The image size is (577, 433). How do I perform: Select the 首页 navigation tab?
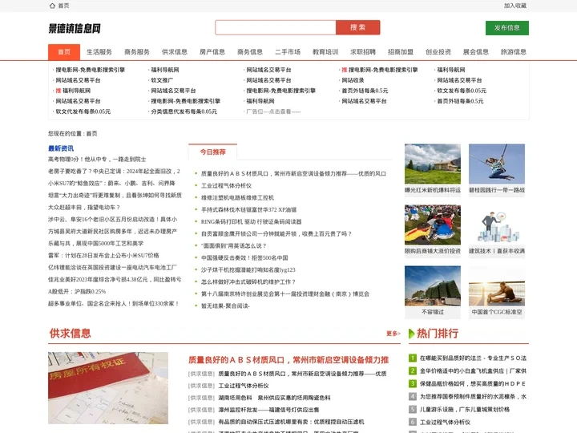coord(64,52)
